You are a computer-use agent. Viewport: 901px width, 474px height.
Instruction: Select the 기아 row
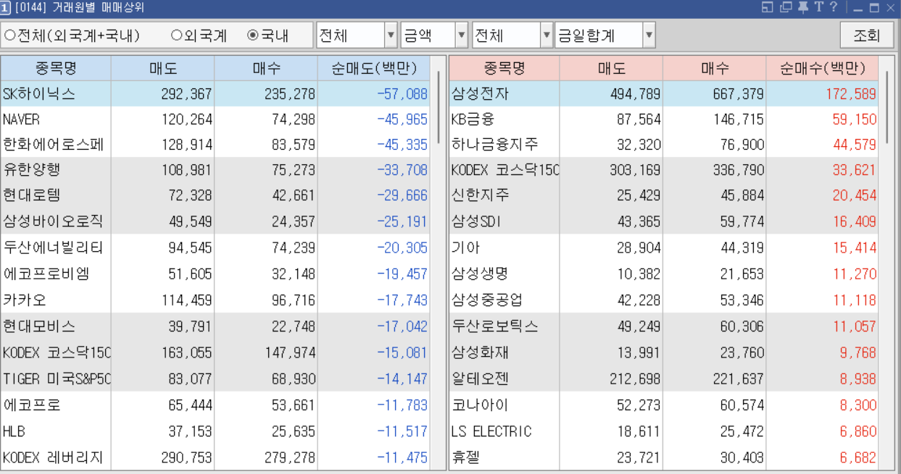tap(663, 248)
